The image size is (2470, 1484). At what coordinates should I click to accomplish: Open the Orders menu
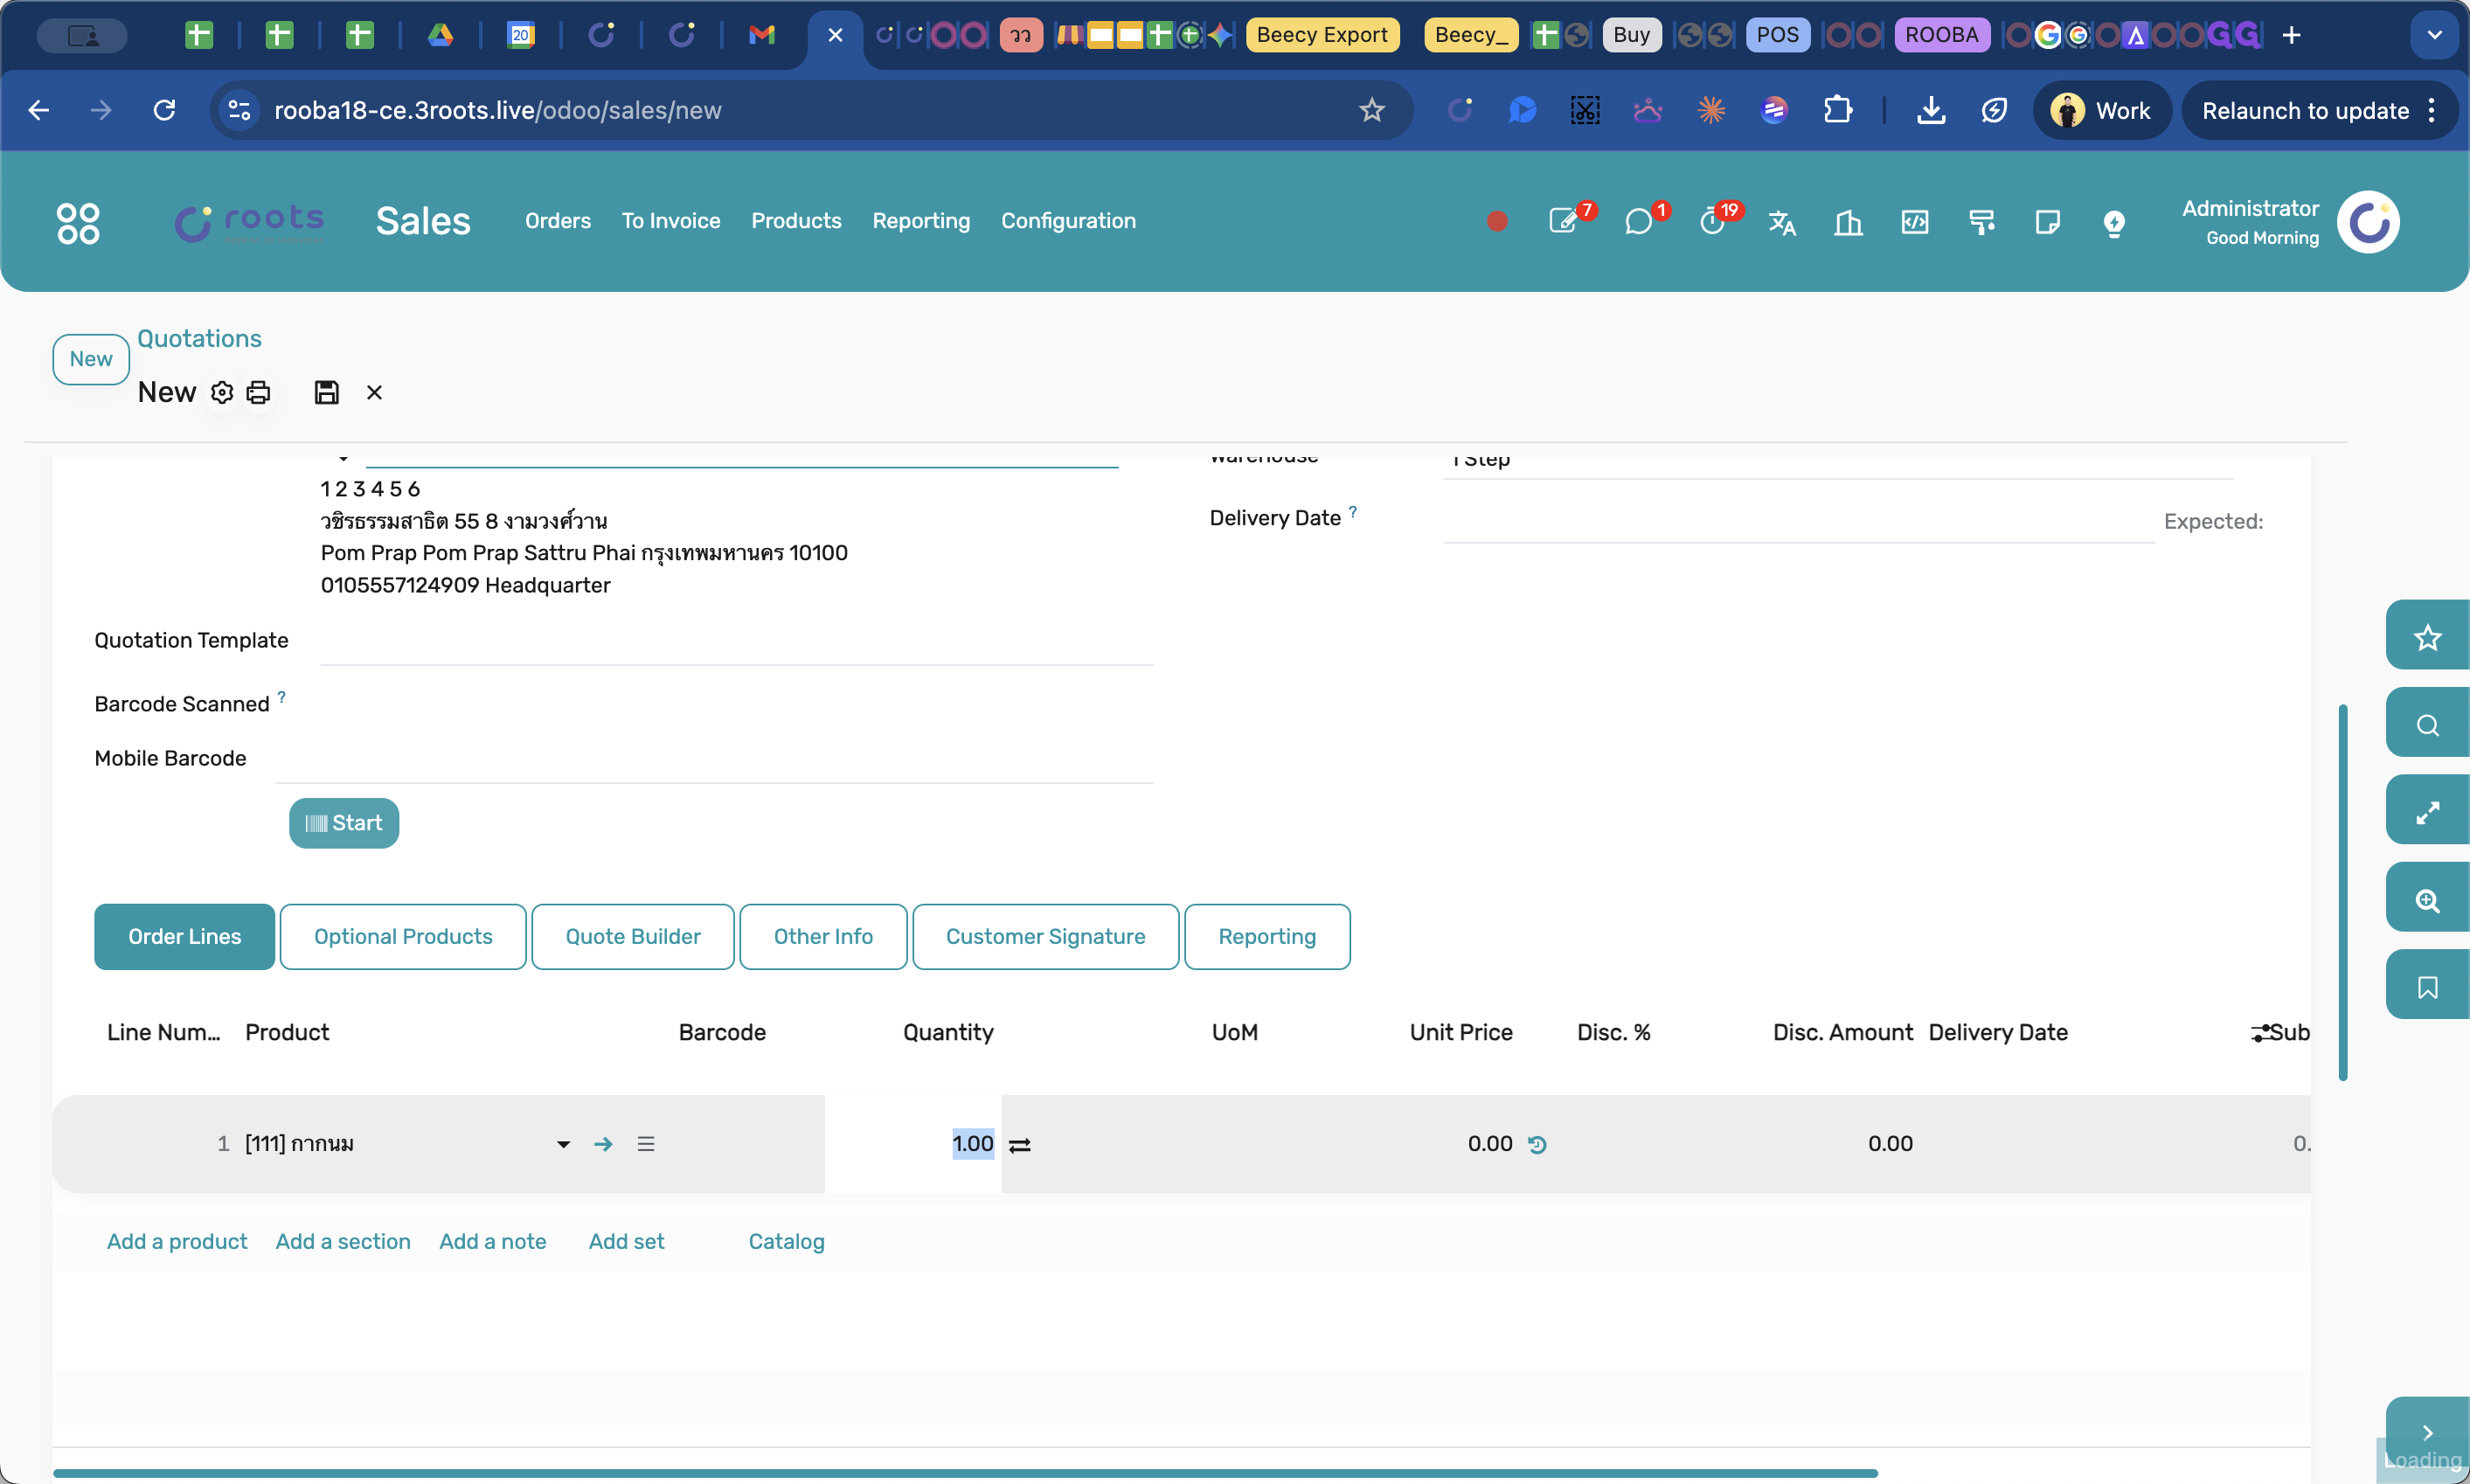(x=558, y=221)
